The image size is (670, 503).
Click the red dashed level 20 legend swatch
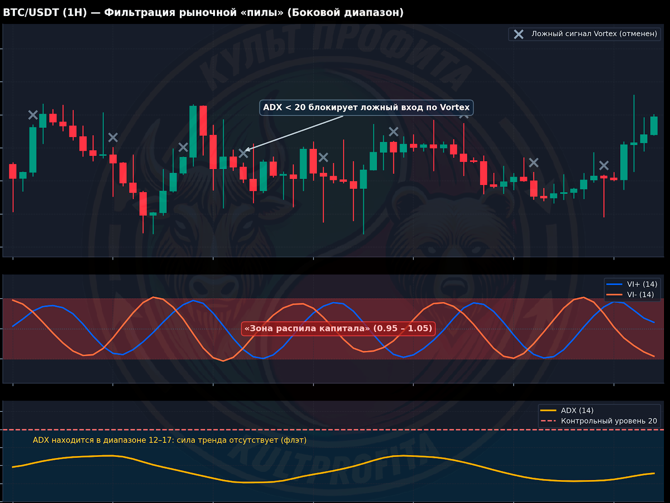click(548, 421)
